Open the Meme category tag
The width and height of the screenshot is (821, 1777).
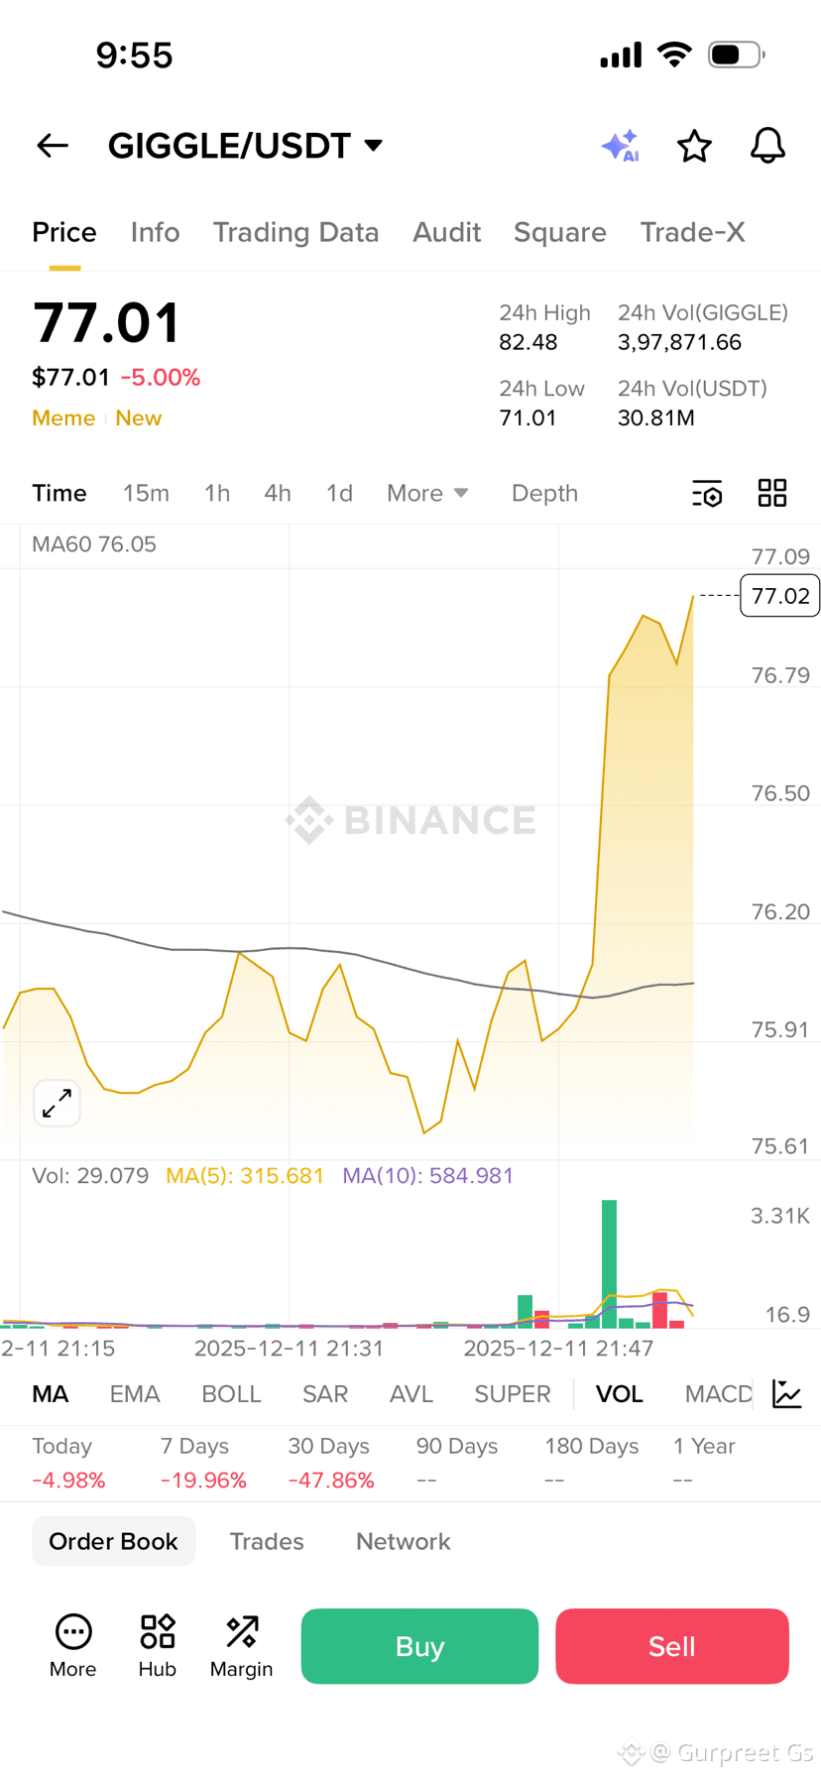63,417
